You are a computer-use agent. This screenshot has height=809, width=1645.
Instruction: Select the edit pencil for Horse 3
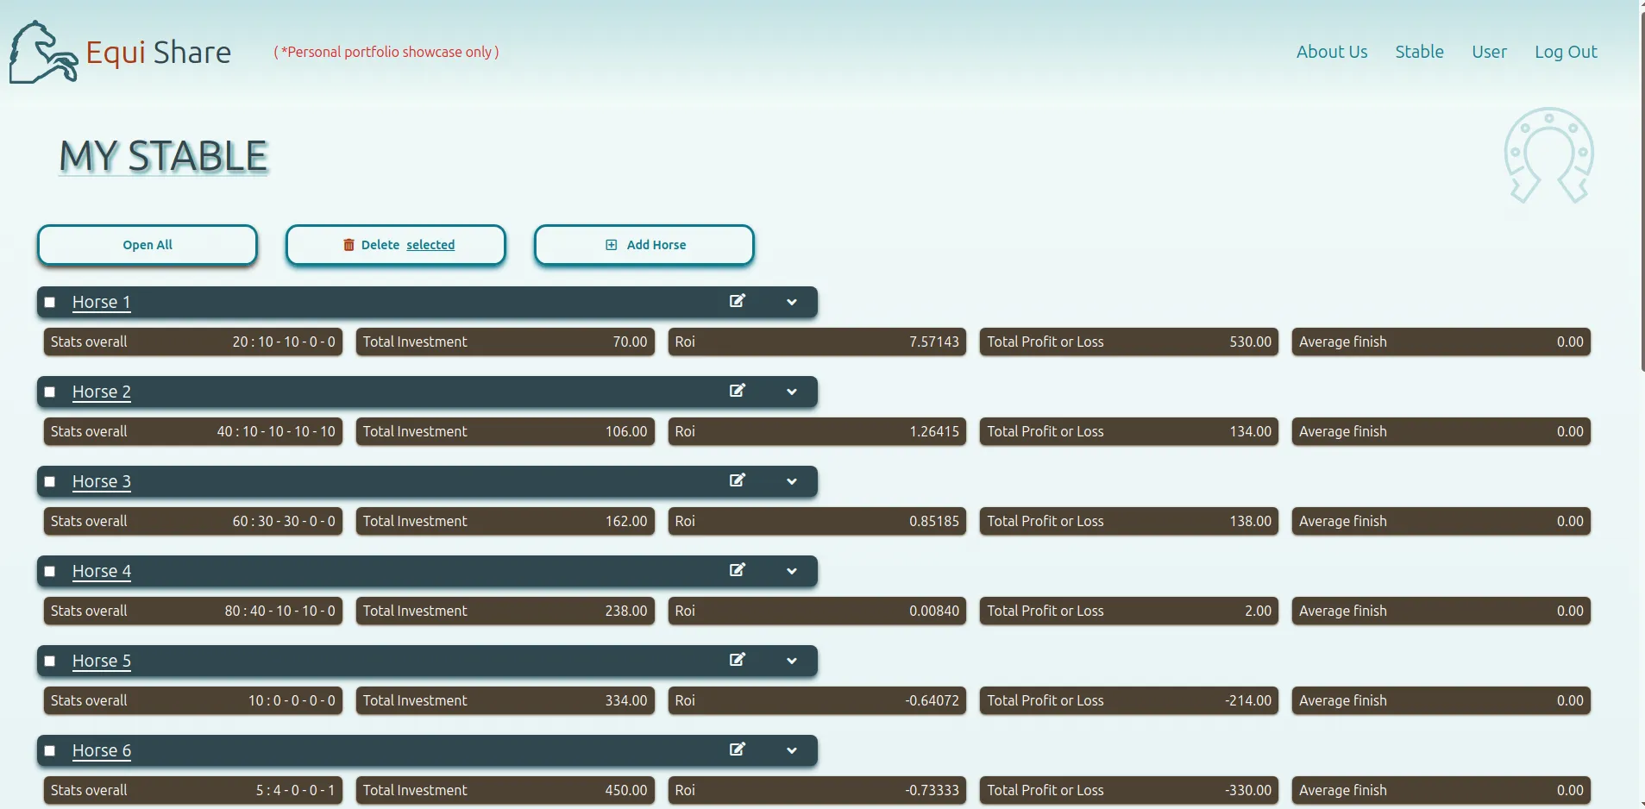tap(737, 480)
